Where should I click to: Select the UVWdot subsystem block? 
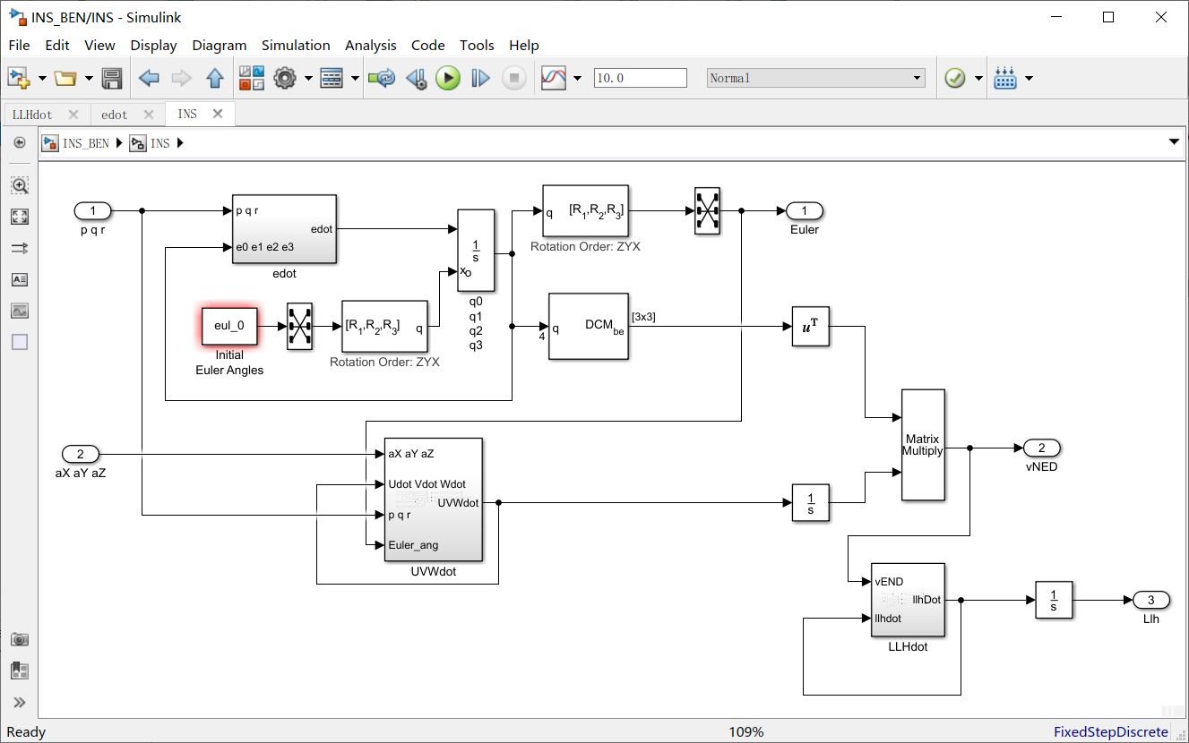pos(434,500)
